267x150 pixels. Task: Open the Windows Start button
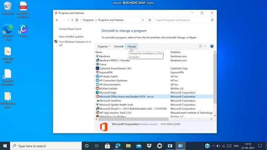click(5, 146)
